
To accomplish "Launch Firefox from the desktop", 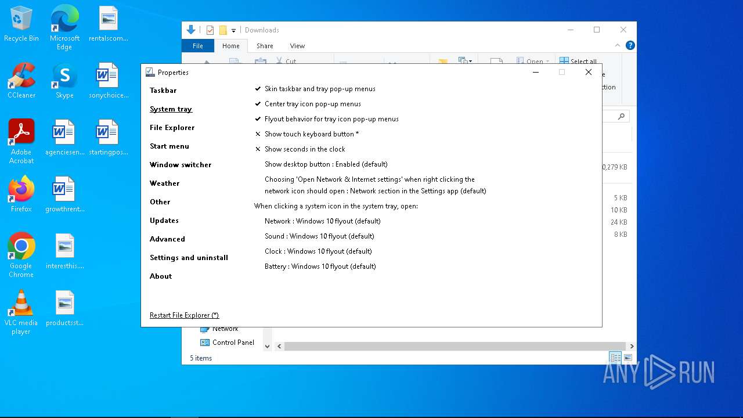I will (x=21, y=194).
